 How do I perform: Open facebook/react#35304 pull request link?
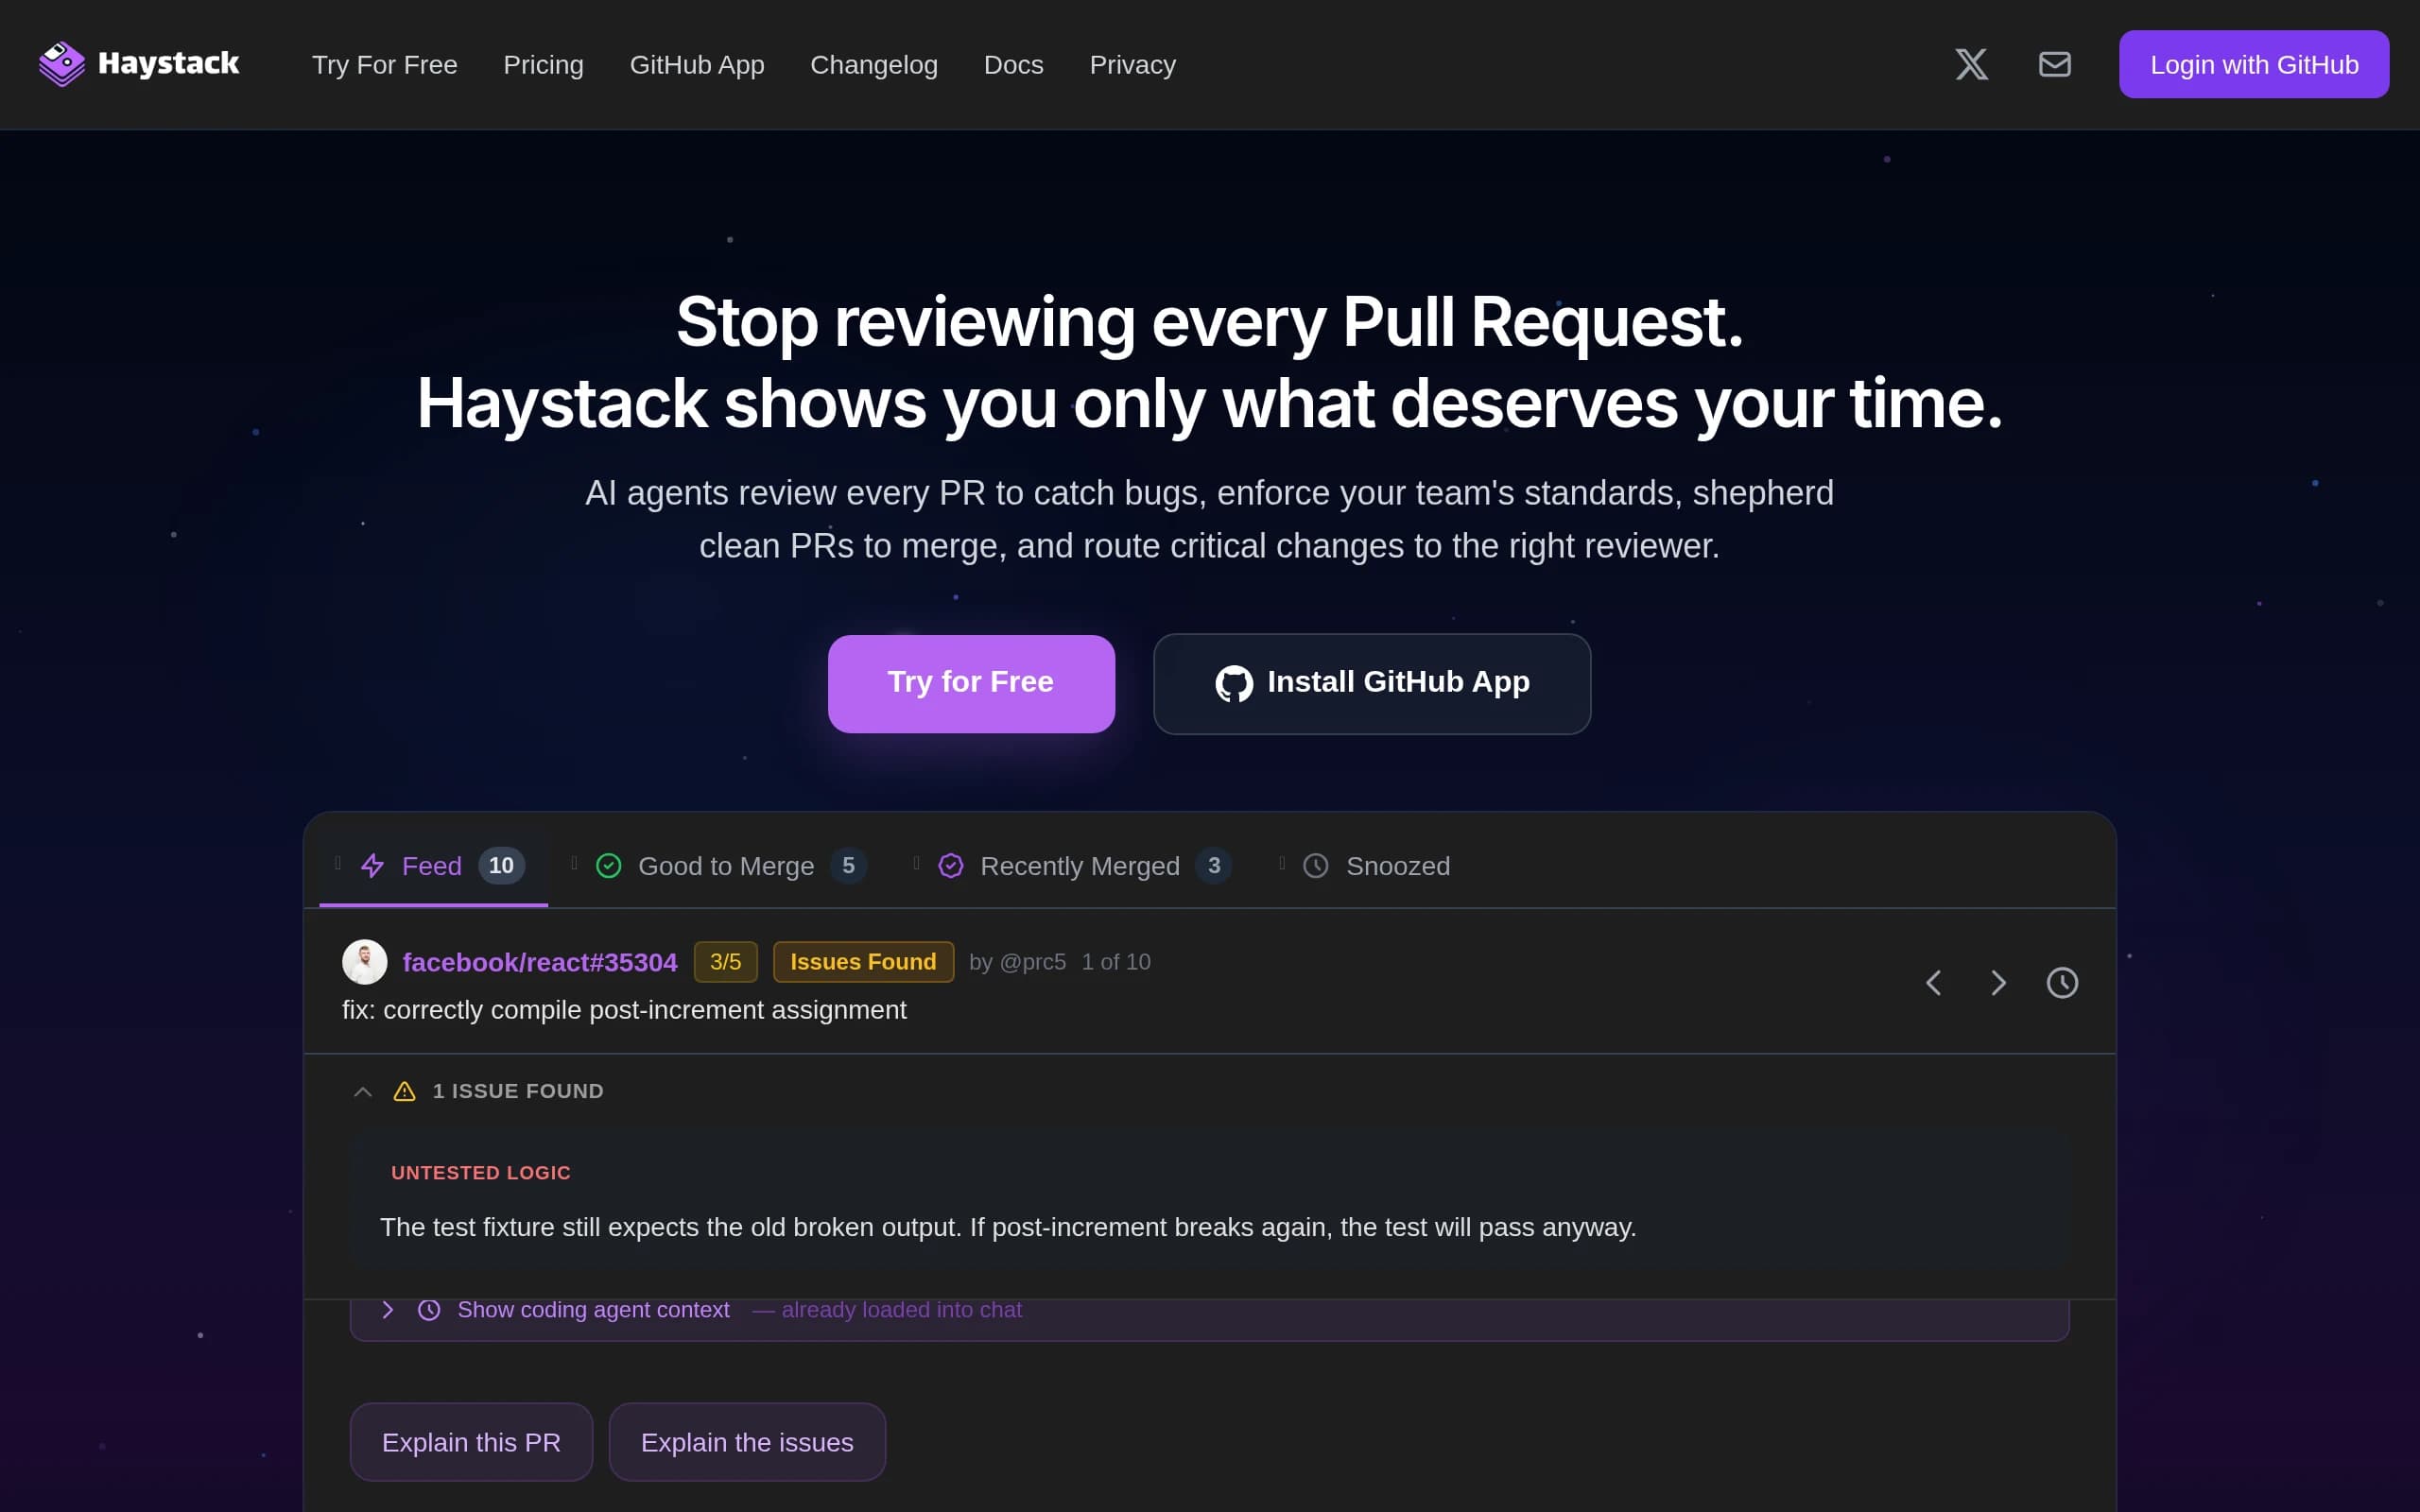(540, 962)
